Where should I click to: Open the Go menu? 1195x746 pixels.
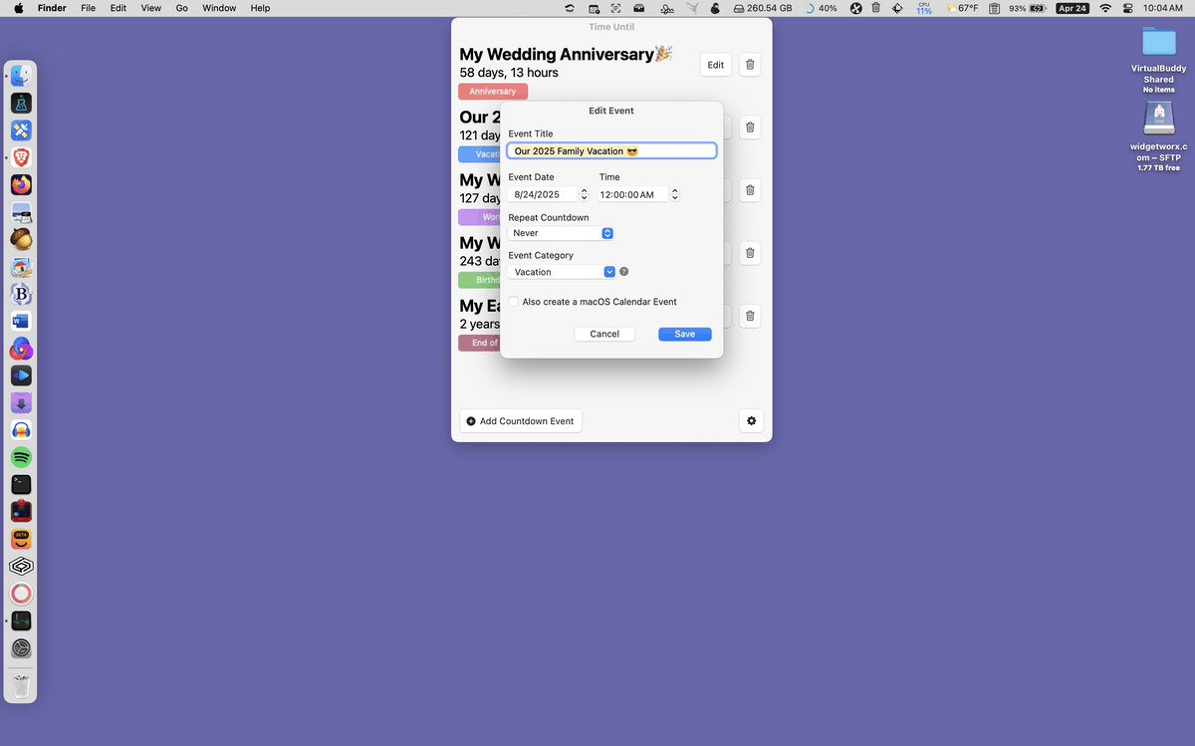tap(181, 8)
